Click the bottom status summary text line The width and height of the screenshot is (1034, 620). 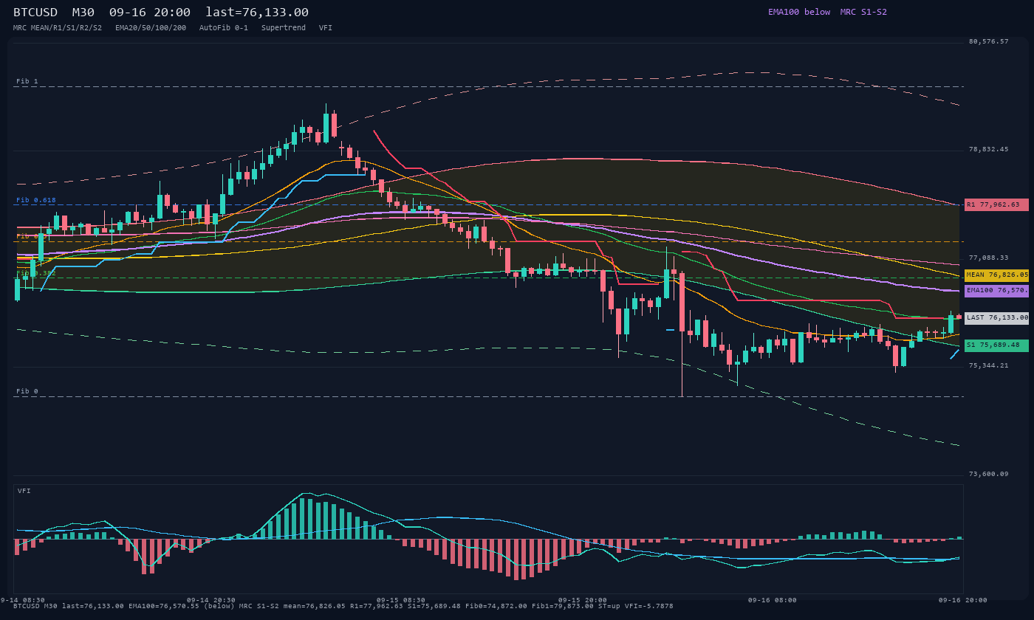[343, 606]
